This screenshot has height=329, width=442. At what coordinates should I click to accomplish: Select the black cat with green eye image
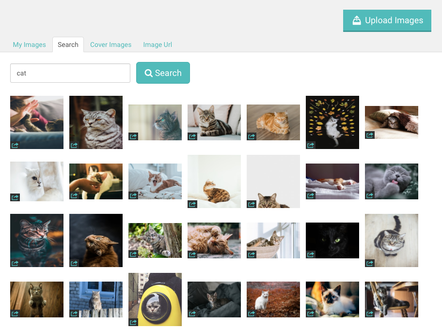(332, 240)
